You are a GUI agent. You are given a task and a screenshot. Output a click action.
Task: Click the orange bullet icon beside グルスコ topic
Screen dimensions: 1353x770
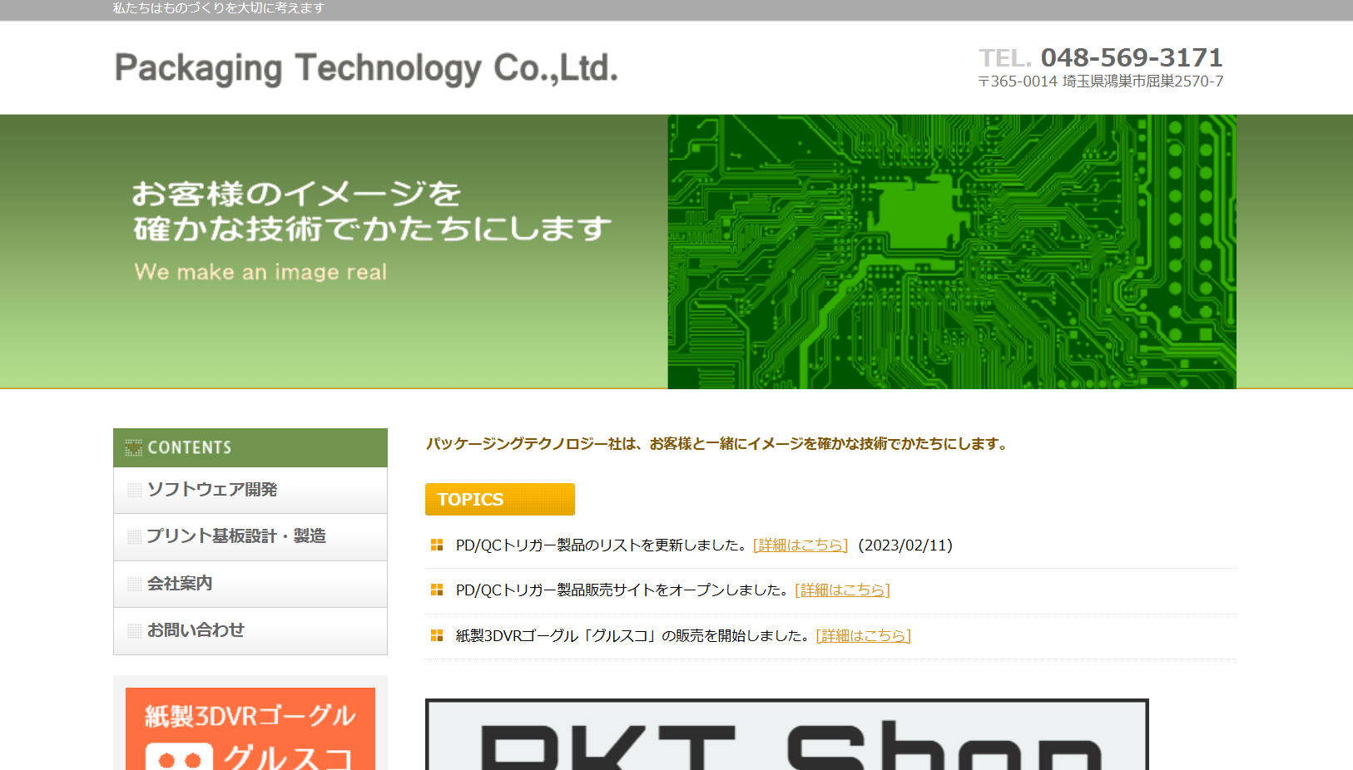437,636
